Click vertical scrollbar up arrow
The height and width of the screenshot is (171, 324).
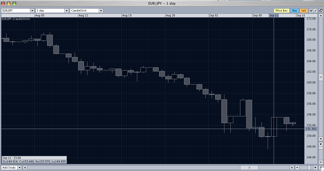point(321,16)
